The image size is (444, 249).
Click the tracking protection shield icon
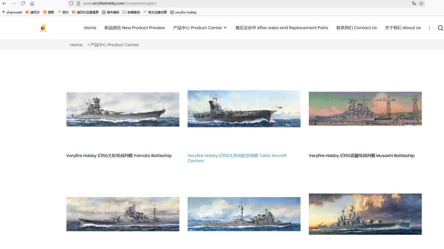pos(71,3)
